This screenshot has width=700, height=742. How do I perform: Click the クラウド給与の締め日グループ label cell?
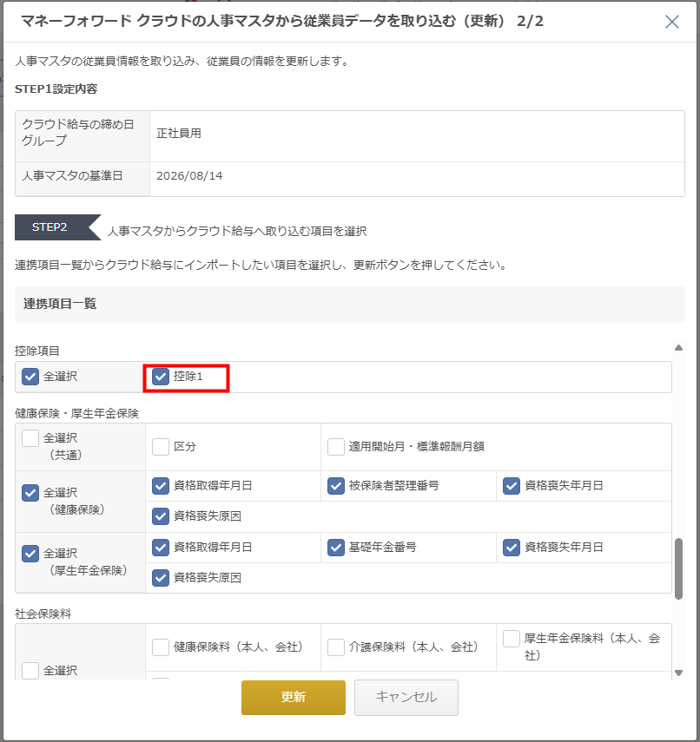click(x=83, y=136)
